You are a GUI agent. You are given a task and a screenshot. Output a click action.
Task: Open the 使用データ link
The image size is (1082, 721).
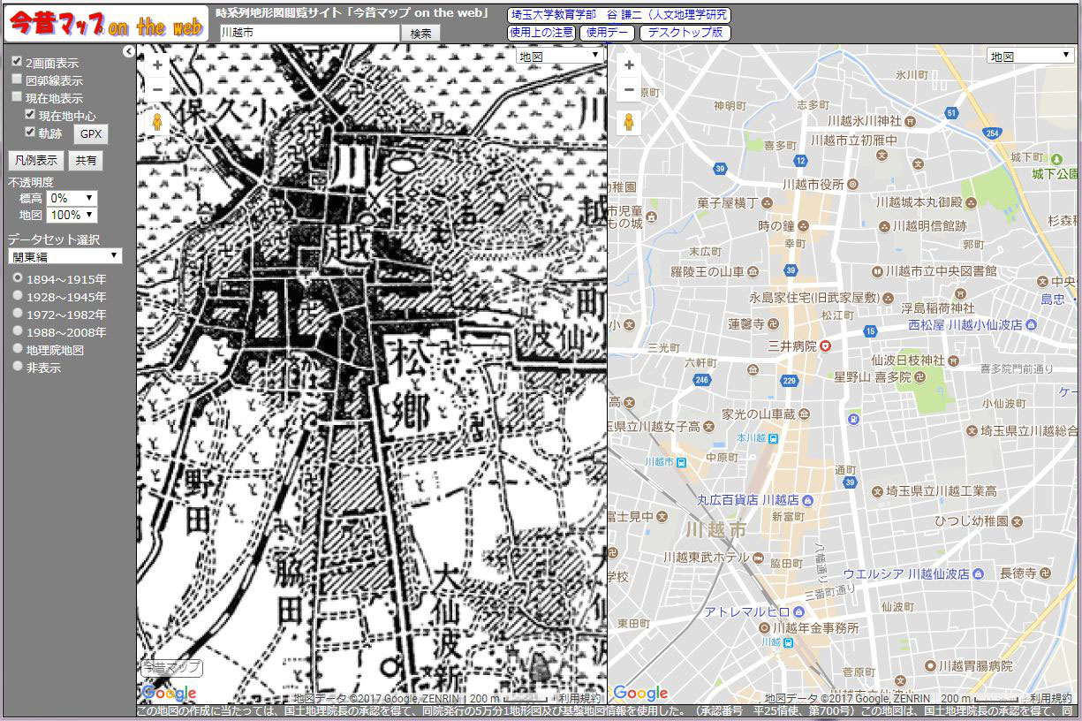coord(607,33)
